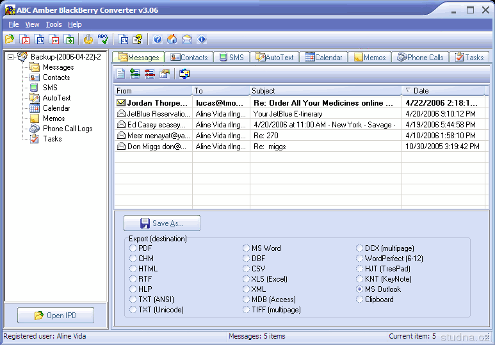The width and height of the screenshot is (495, 345).
Task: Select the PDF export option
Action: pyautogui.click(x=133, y=248)
